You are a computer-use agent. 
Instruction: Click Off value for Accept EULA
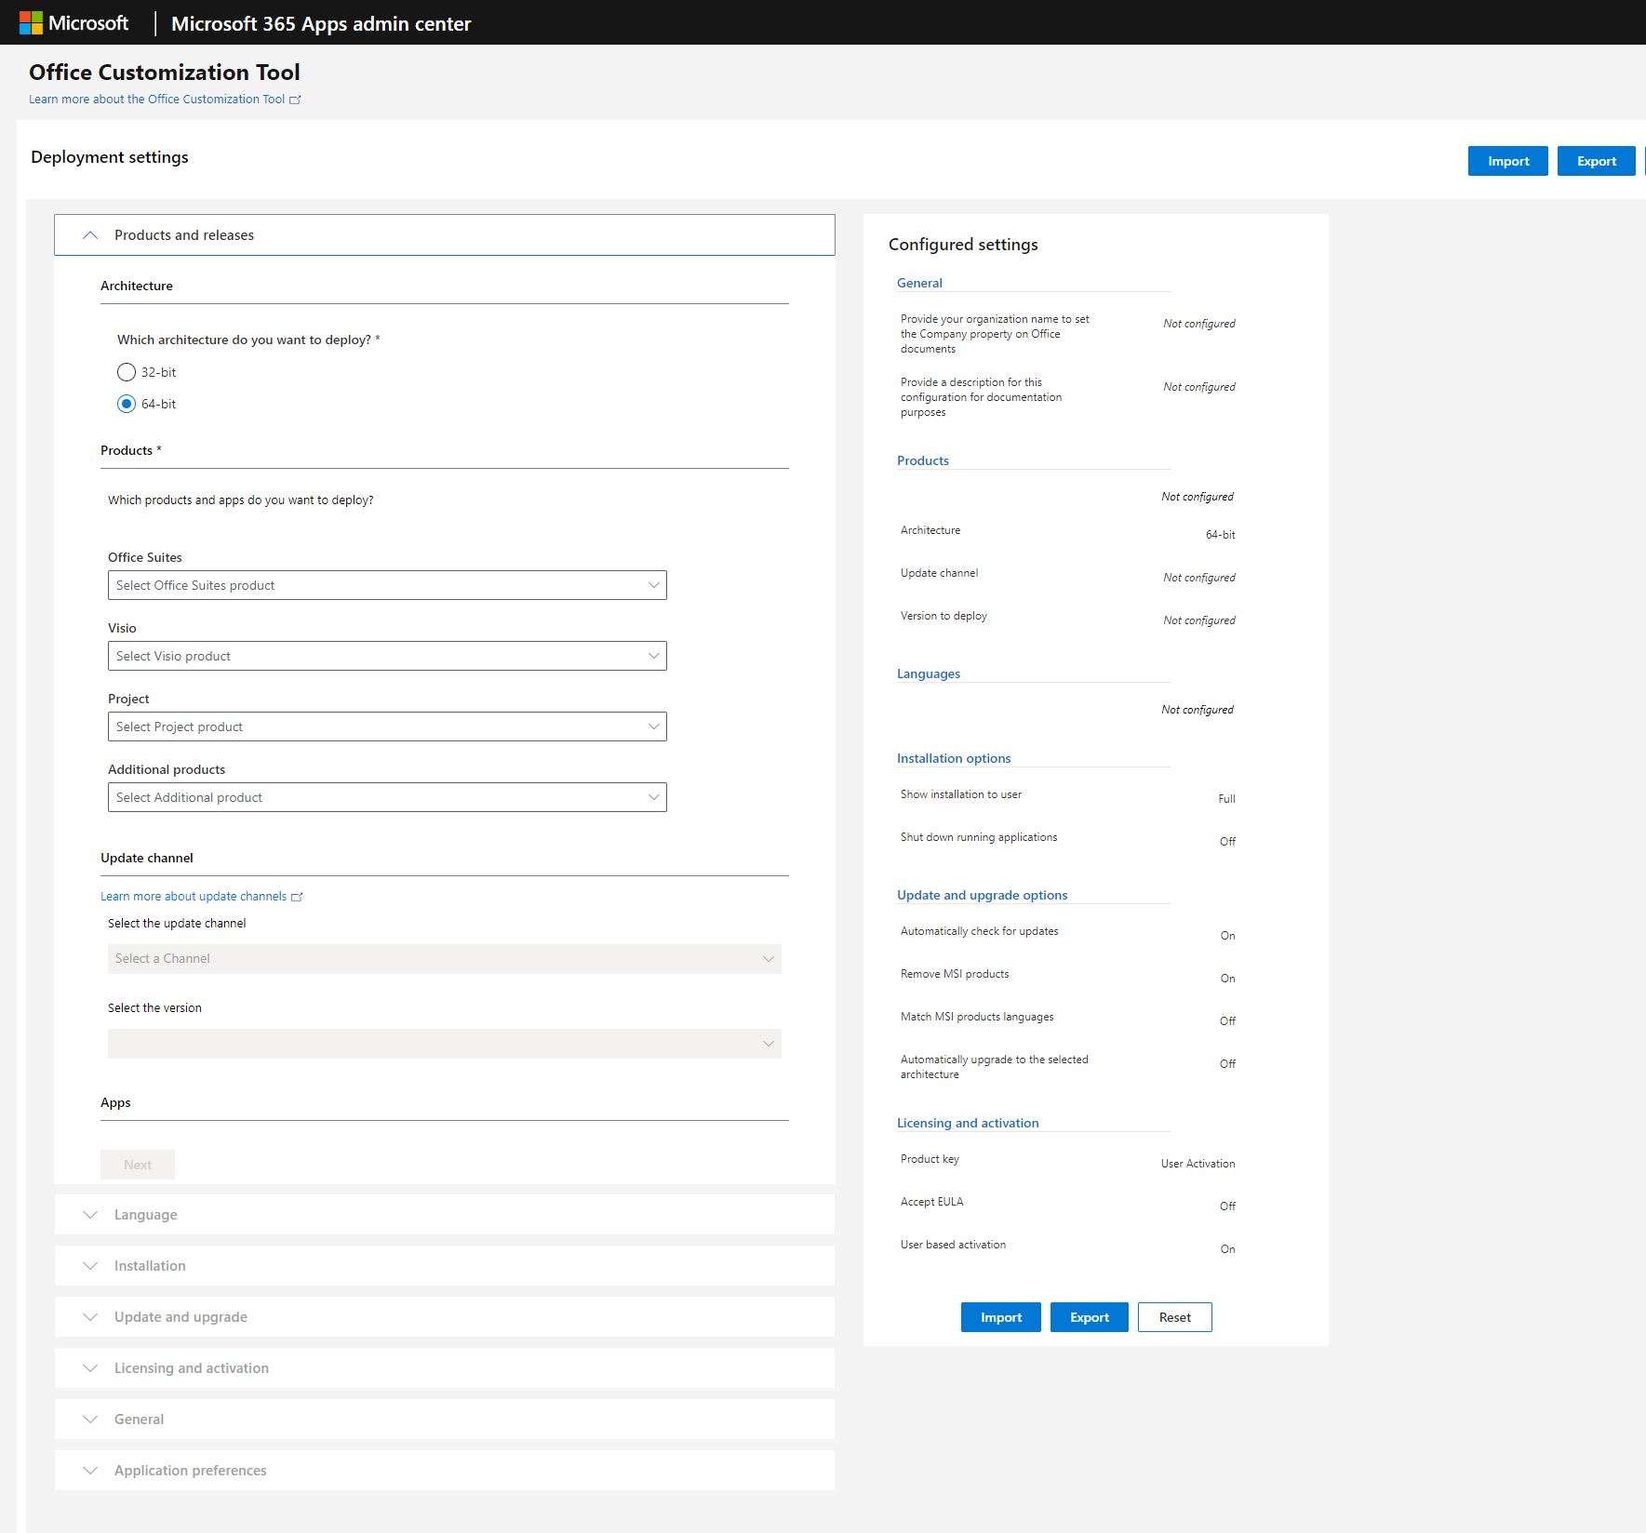tap(1228, 1206)
